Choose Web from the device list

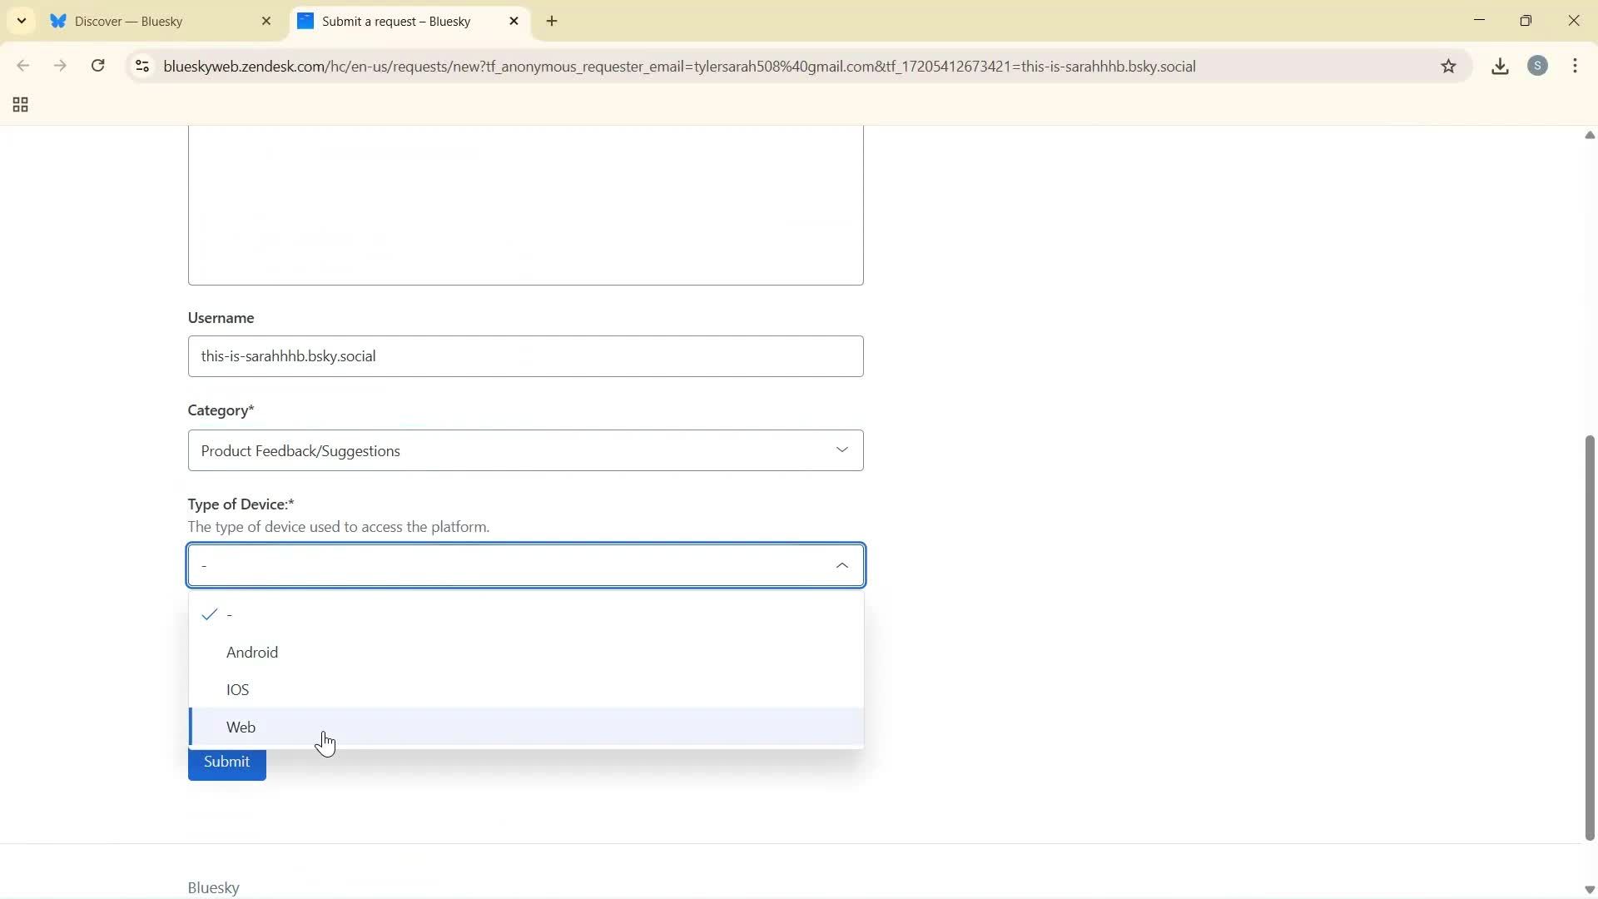point(241,727)
